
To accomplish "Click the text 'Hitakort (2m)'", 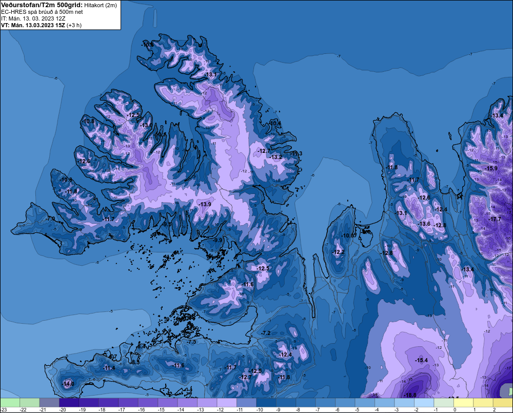I will tap(101, 5).
